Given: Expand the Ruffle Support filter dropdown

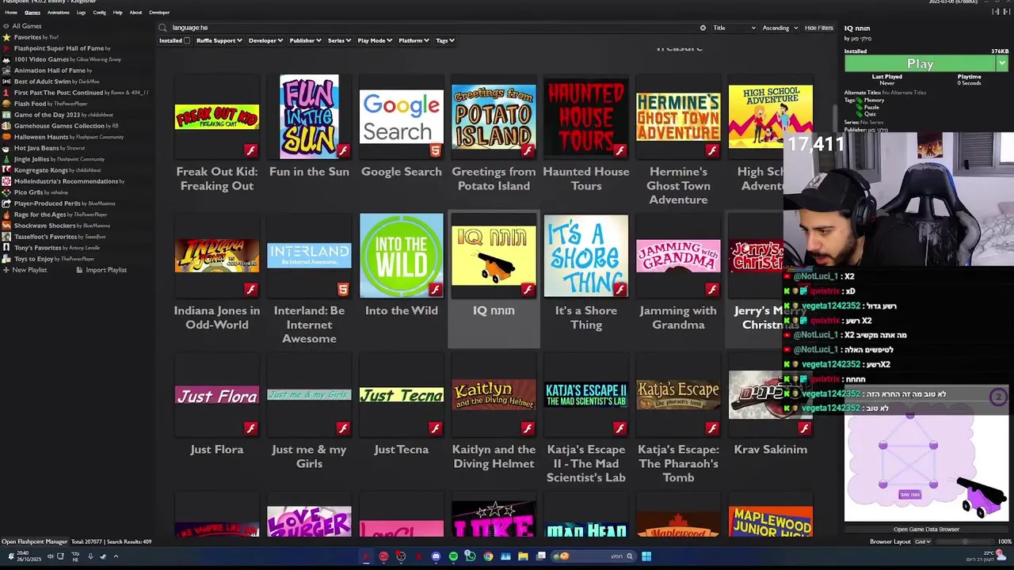Looking at the screenshot, I should (x=219, y=40).
